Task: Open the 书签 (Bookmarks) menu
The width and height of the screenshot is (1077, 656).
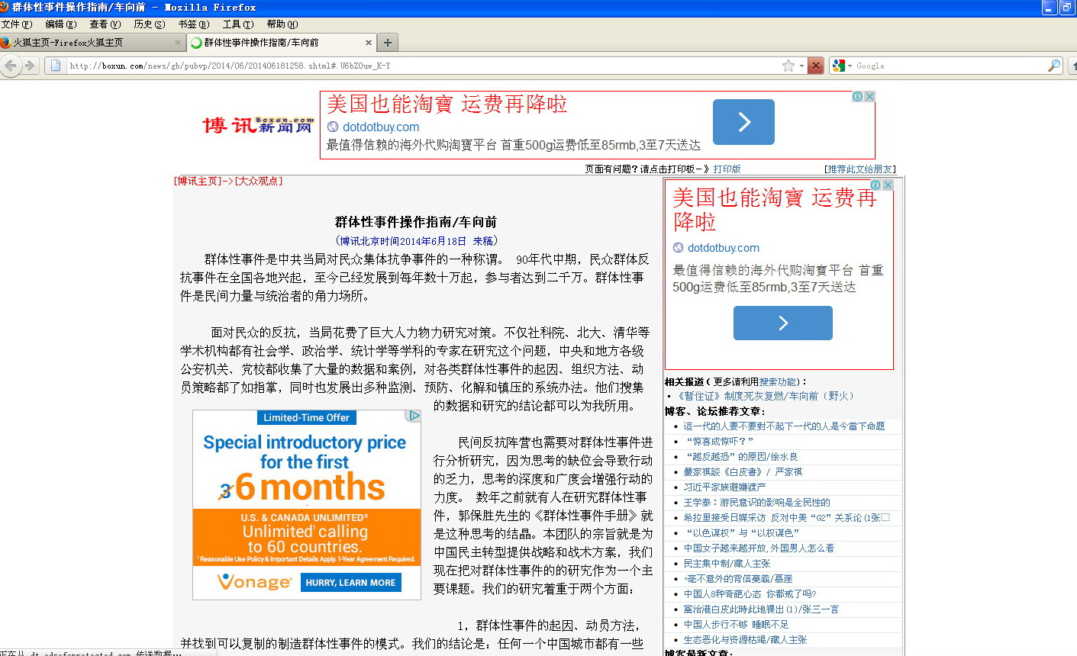Action: point(193,24)
